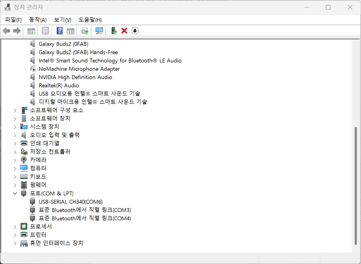Select Realtek(R) Audio device
361x264 pixels.
(x=59, y=86)
